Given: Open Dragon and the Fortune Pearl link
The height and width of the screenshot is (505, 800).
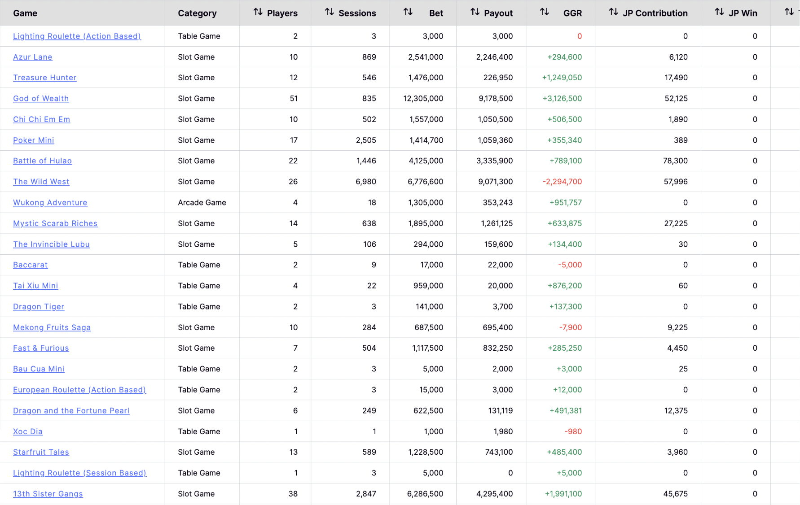Looking at the screenshot, I should pyautogui.click(x=71, y=411).
